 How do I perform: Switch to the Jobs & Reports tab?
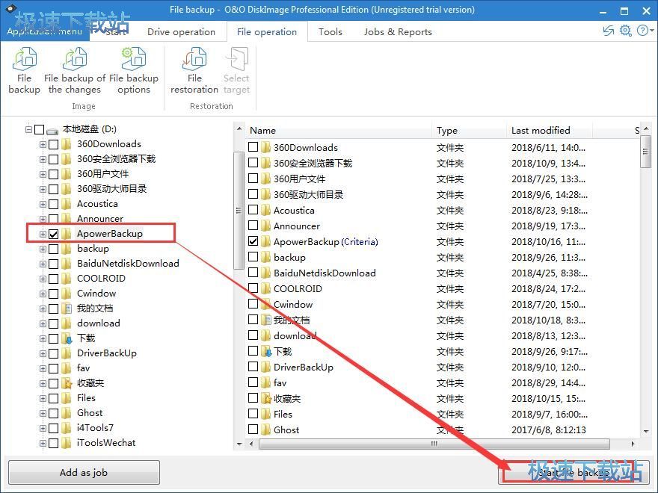coord(398,32)
